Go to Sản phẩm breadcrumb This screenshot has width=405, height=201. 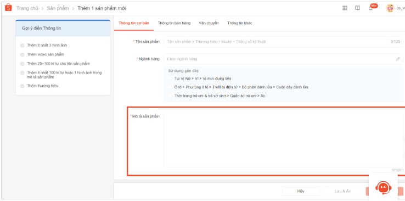pos(58,8)
